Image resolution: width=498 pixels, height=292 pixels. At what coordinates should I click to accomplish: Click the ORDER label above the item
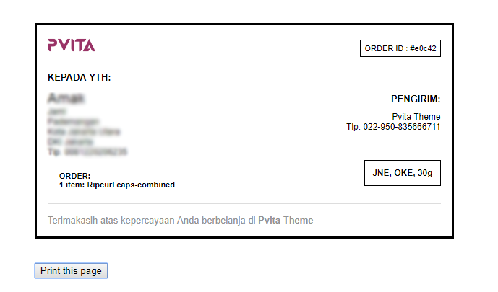coord(74,176)
